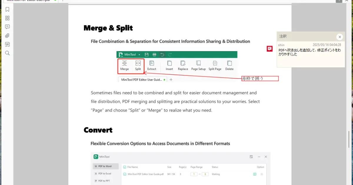
Task: Click the grey remove icon in the Option column
Action: click(262, 174)
